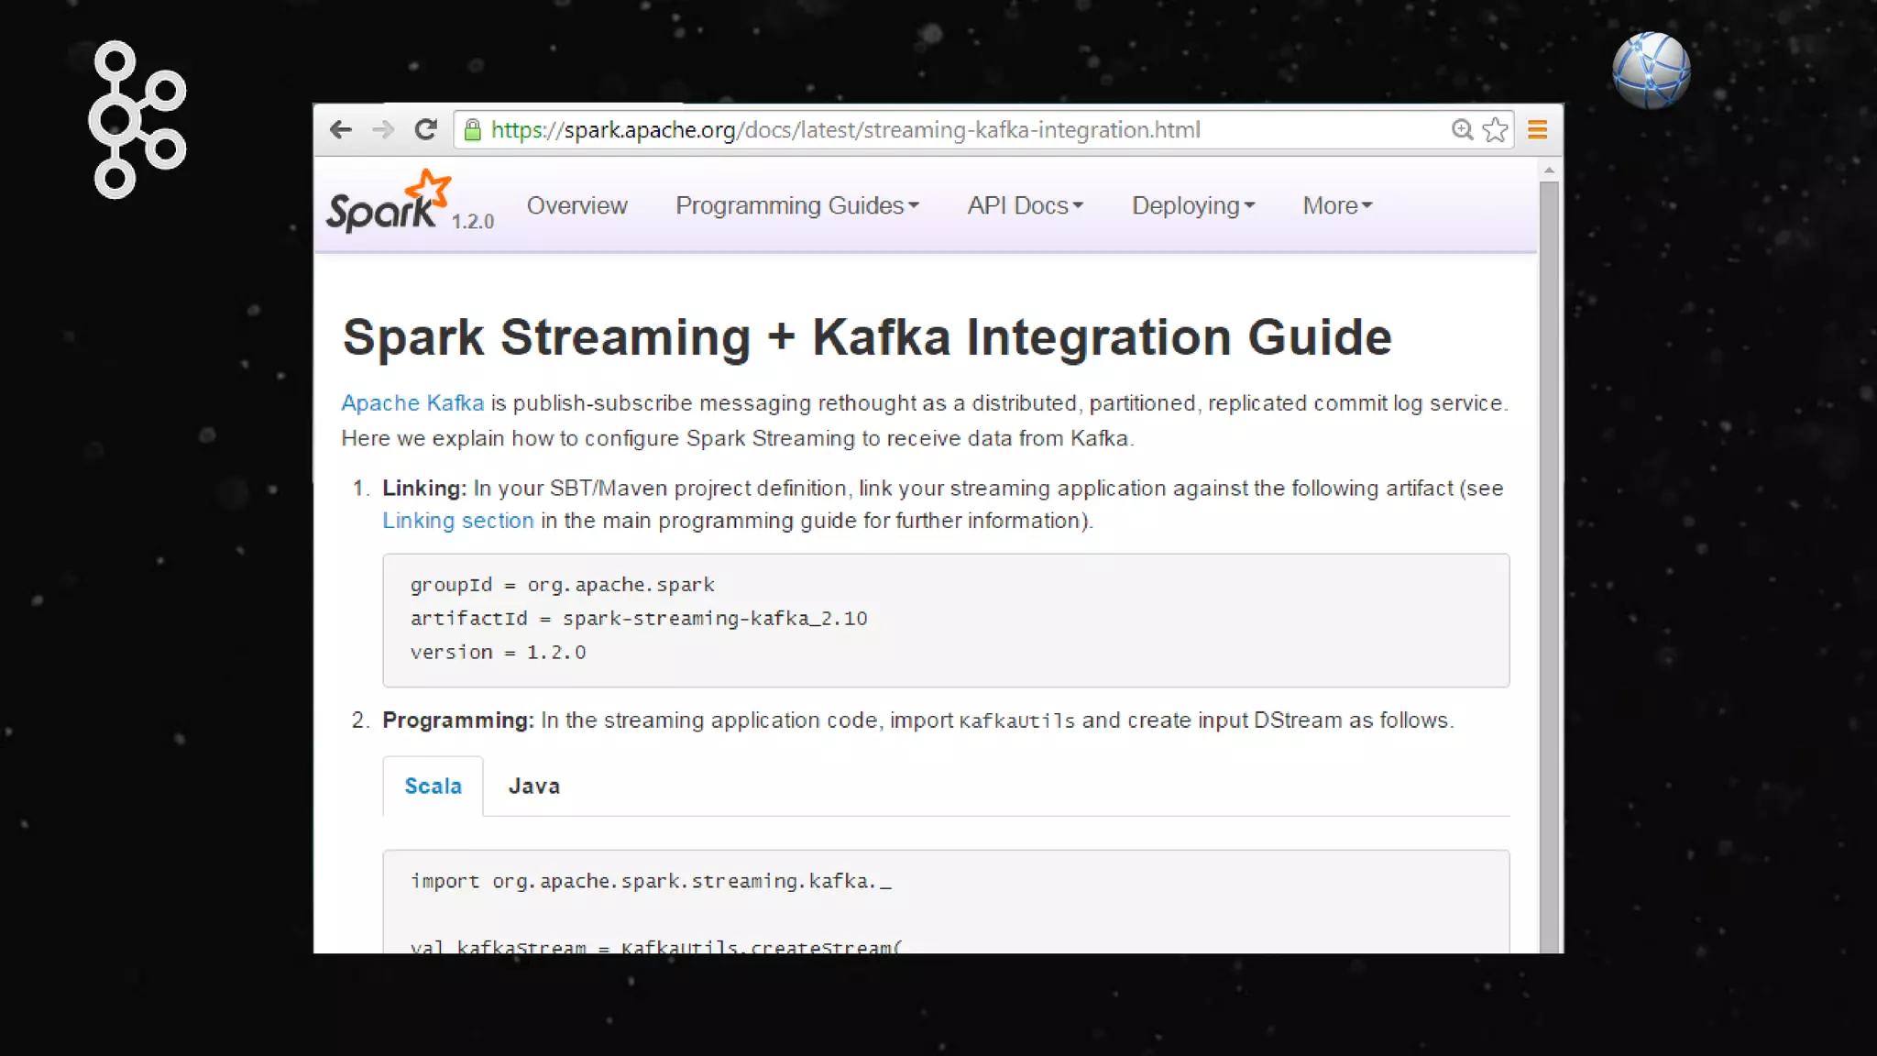1877x1056 pixels.
Task: Select the Scala code tab
Action: coord(433,786)
